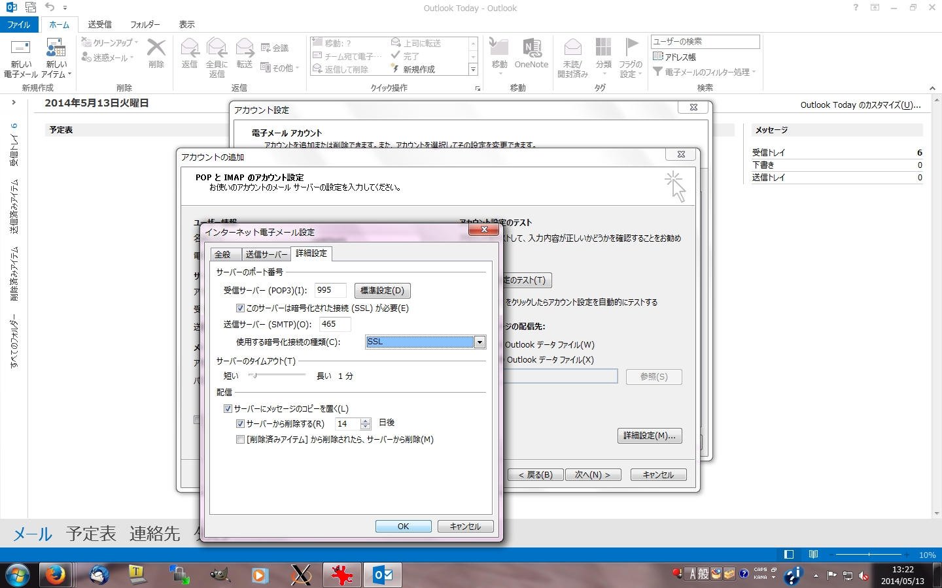This screenshot has width=942, height=588.
Task: Click OK in Internet E-mail Settings
Action: pos(404,526)
